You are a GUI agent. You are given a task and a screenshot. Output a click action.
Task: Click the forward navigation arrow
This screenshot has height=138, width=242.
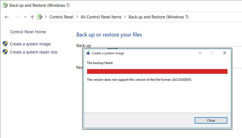tap(17, 17)
